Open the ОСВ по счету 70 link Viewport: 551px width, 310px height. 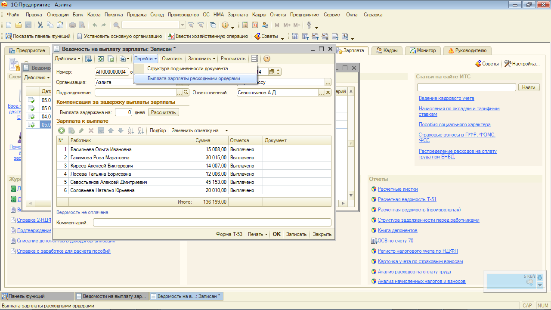(x=395, y=241)
